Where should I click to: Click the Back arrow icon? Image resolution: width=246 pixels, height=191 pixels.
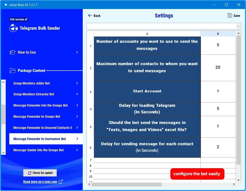point(90,15)
